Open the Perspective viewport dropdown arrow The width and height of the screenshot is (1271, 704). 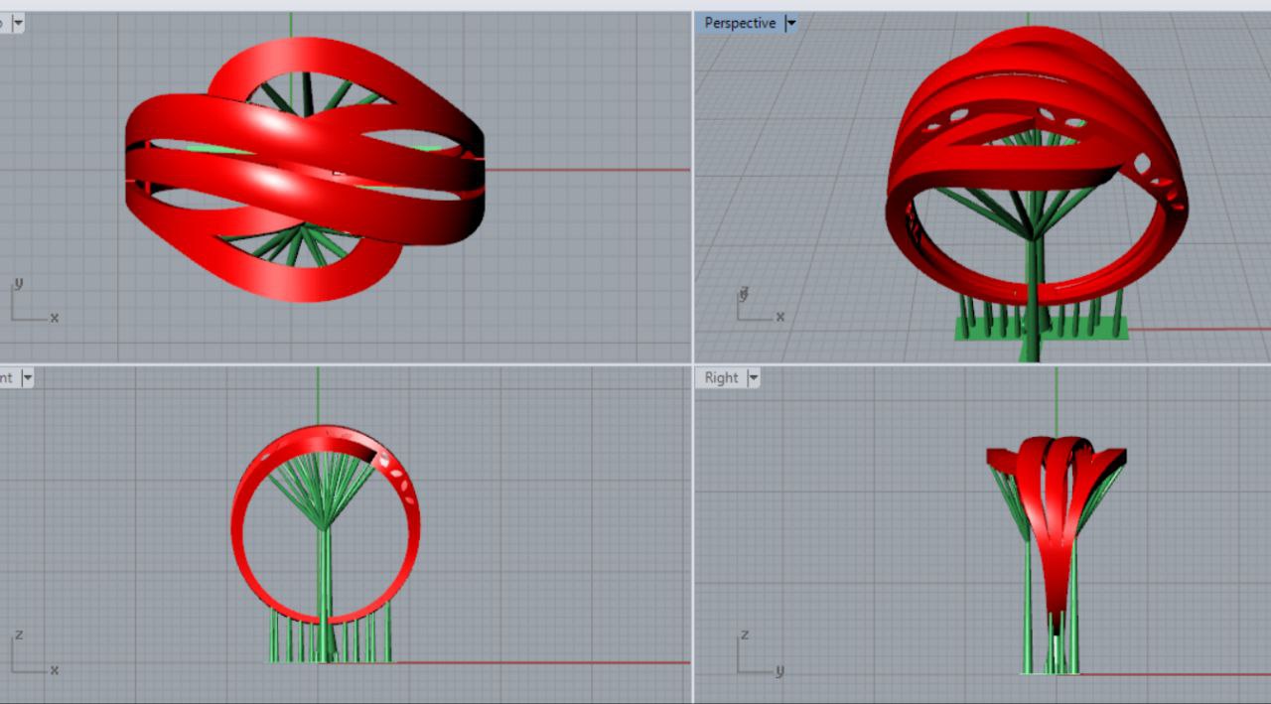point(790,23)
